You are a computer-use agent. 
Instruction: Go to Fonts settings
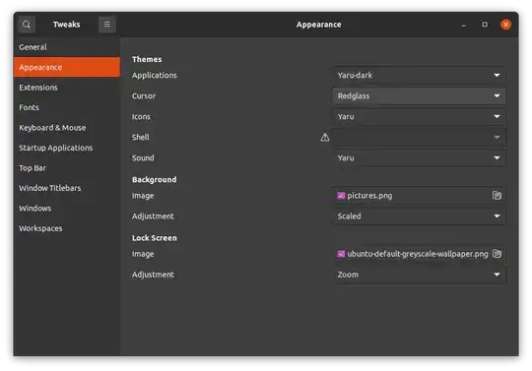[67, 107]
